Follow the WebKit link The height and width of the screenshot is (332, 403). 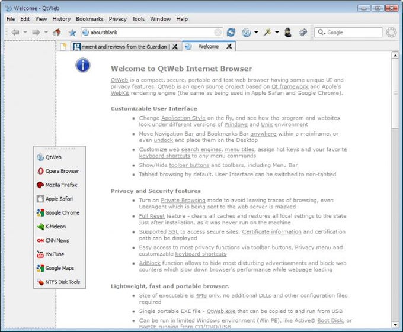[x=120, y=93]
